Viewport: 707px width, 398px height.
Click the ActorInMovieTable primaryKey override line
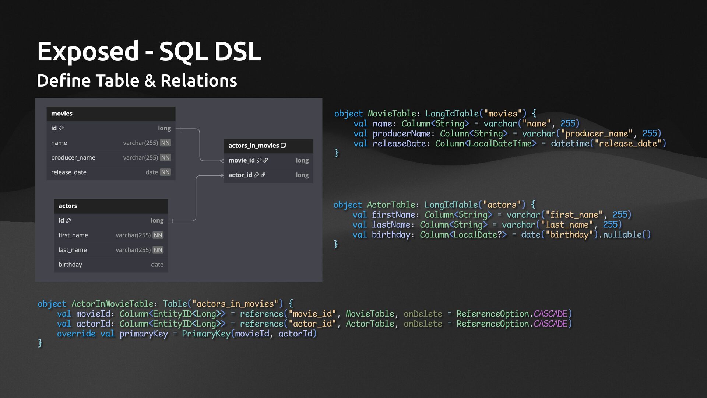(186, 334)
